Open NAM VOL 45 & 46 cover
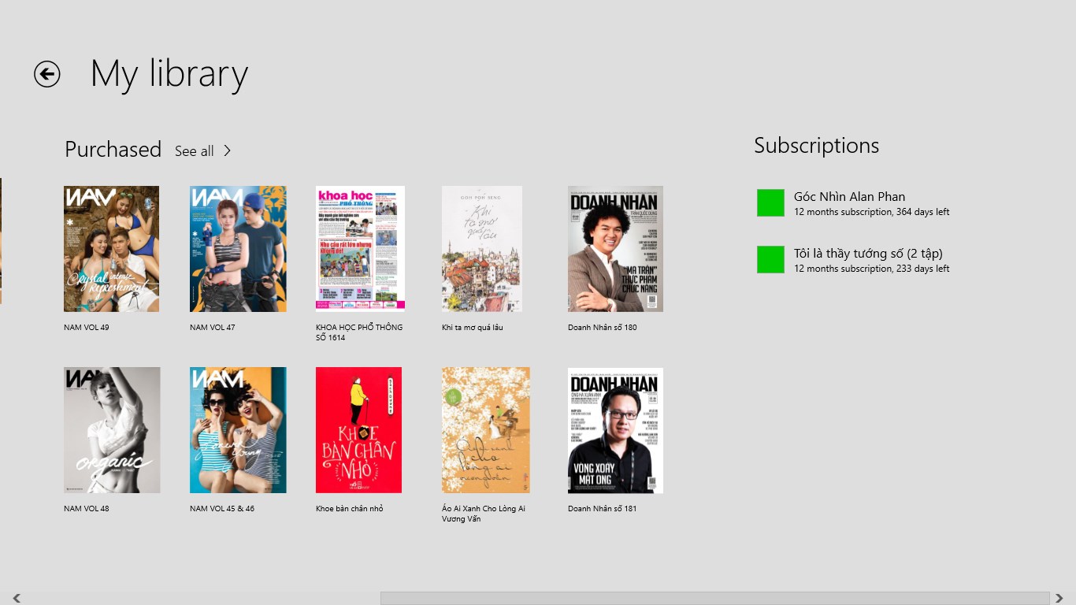This screenshot has width=1076, height=605. (x=238, y=430)
